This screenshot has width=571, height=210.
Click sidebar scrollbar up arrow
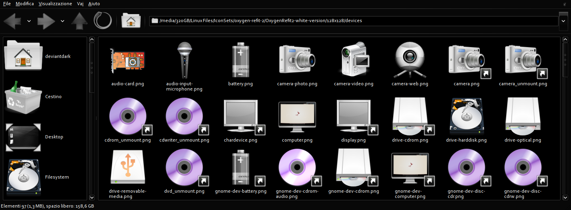click(92, 40)
